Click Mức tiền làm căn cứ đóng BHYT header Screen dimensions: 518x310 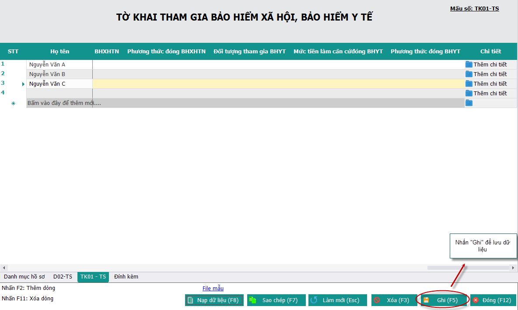pos(338,51)
